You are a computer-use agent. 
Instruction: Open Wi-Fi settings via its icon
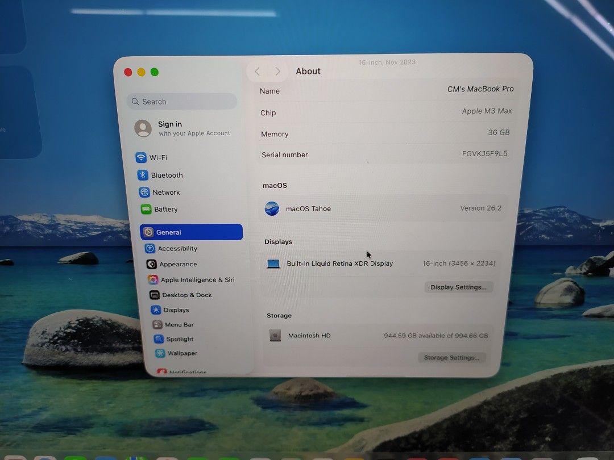pos(141,158)
